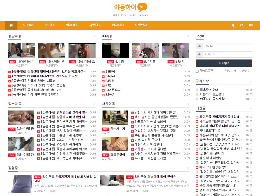Open the notification bell in the navbar
This screenshot has height=196, width=260.
[233, 25]
